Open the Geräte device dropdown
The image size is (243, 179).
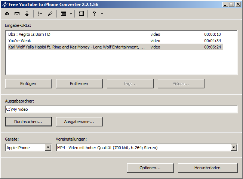[x=48, y=148]
